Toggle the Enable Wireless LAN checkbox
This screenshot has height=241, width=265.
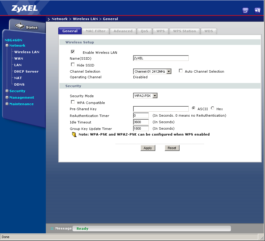pyautogui.click(x=73, y=52)
